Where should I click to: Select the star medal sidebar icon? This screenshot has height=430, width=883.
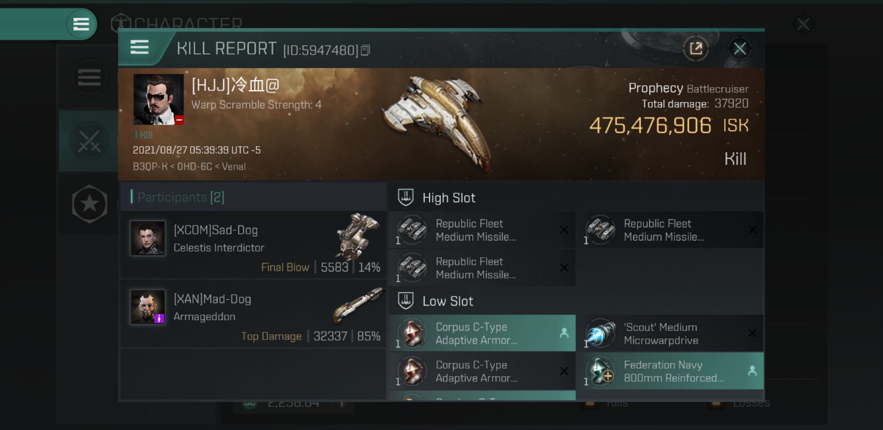pos(89,204)
